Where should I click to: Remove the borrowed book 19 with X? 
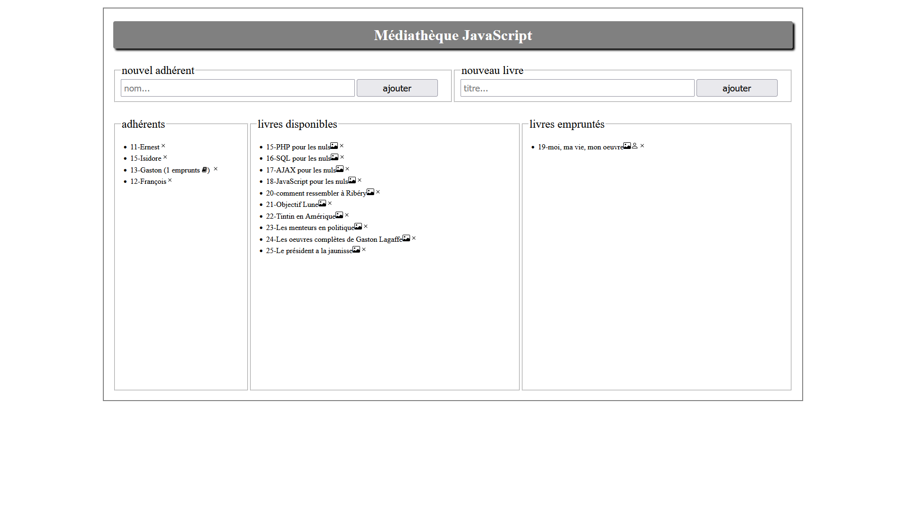coord(642,146)
